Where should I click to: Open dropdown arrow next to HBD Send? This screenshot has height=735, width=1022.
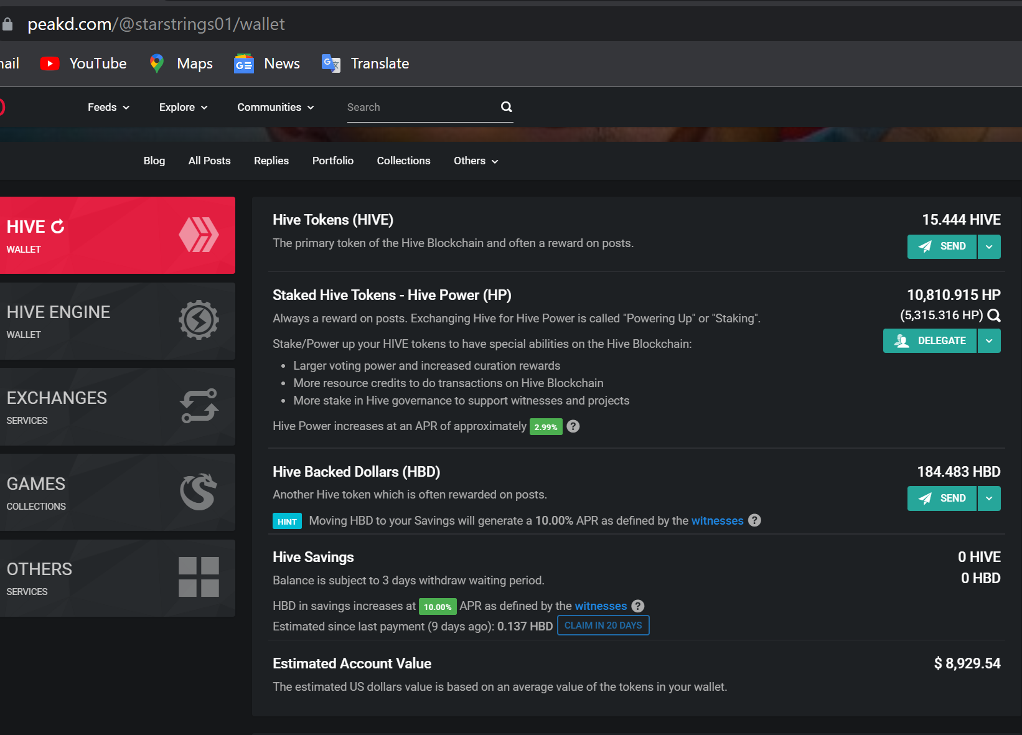click(x=989, y=499)
